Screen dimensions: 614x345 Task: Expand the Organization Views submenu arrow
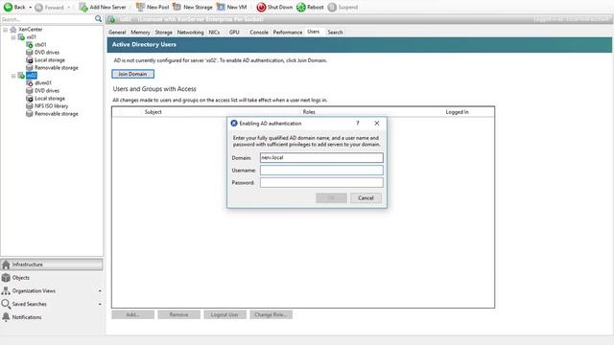point(100,291)
